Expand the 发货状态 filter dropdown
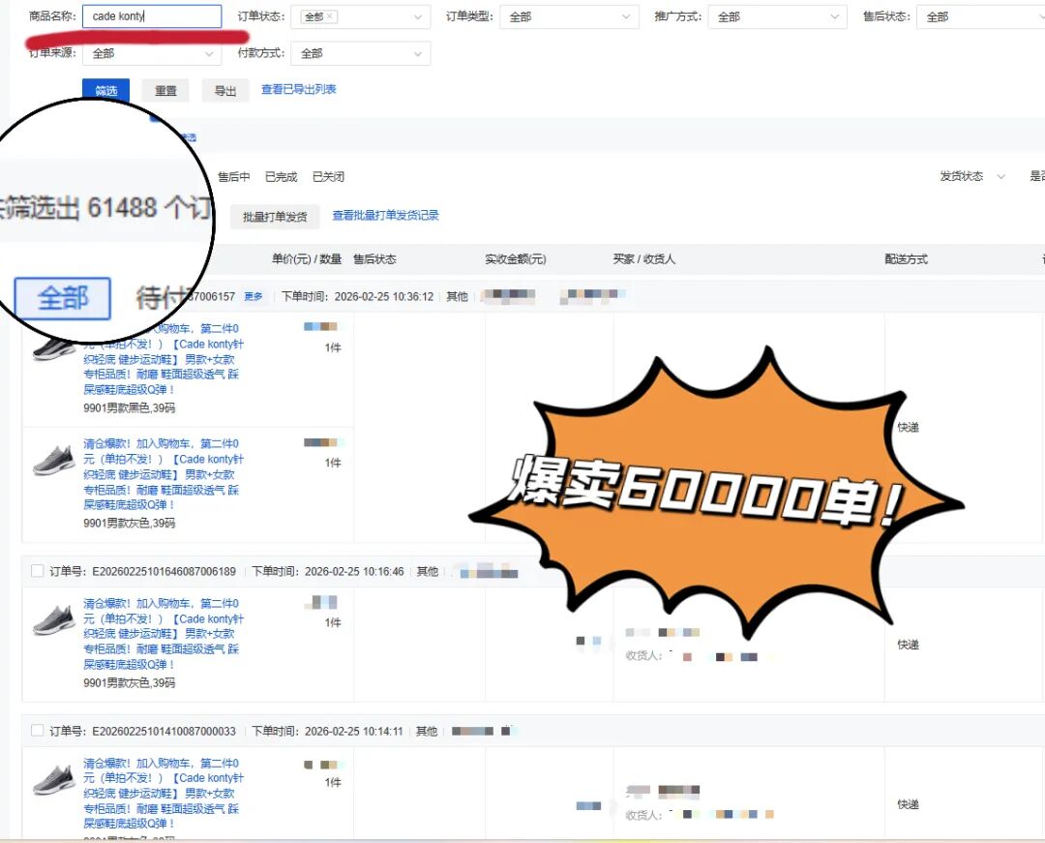 pyautogui.click(x=971, y=176)
